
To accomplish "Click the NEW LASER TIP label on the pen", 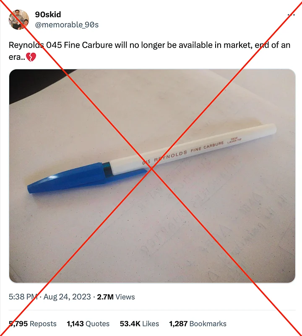I will coord(234,140).
